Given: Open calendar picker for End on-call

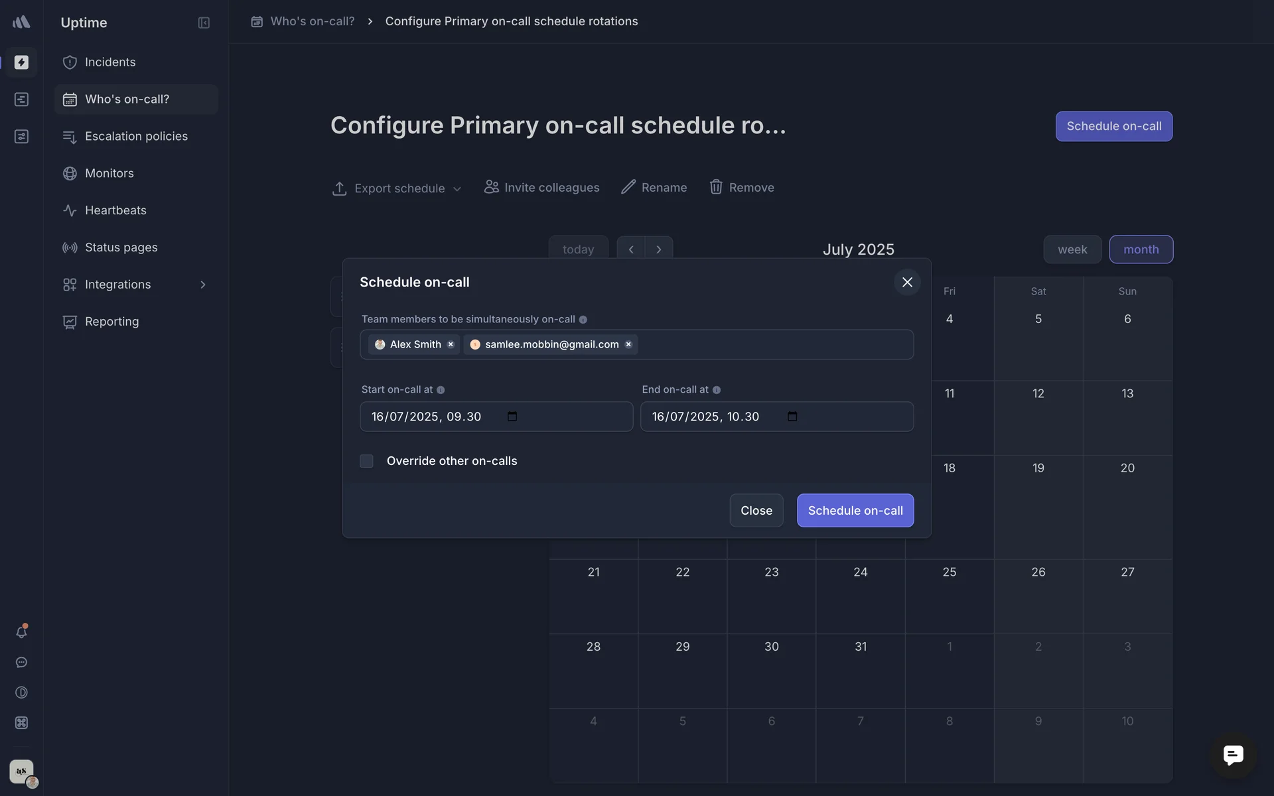Looking at the screenshot, I should point(792,417).
